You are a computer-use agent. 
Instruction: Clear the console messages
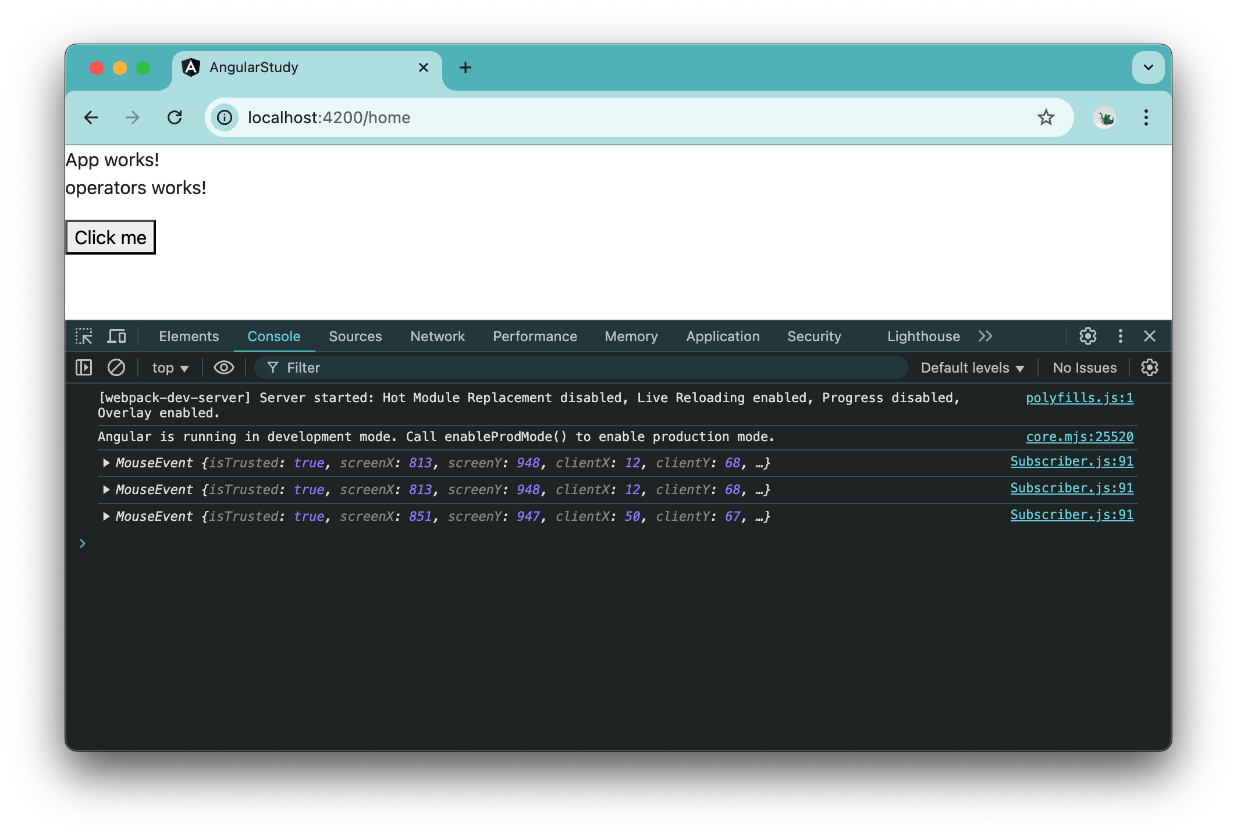[116, 367]
